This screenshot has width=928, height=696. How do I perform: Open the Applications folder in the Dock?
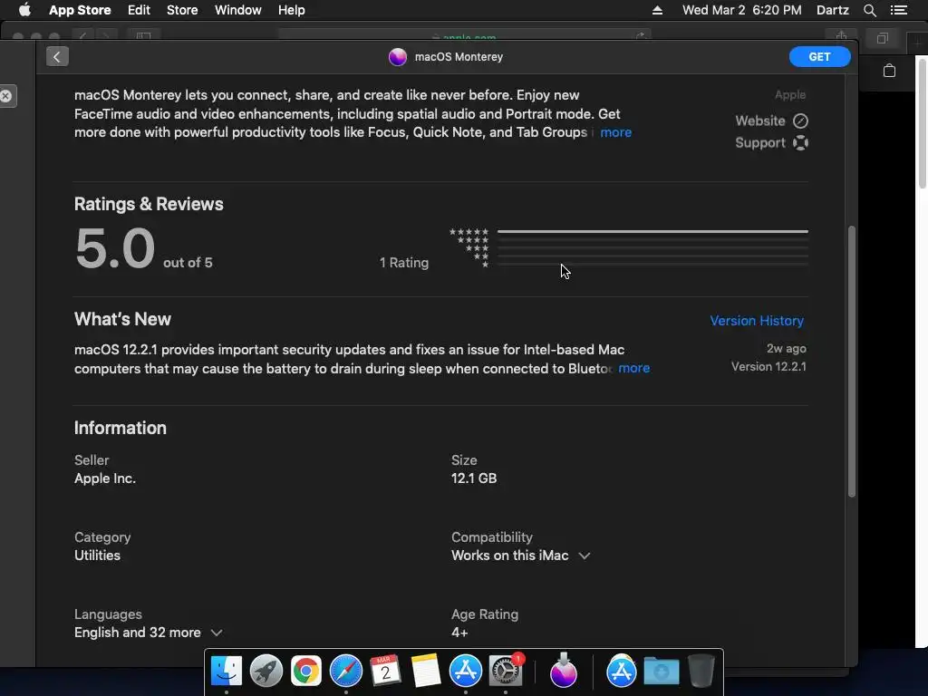[x=622, y=672]
